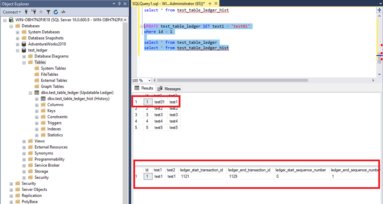This screenshot has height=204, width=383.
Task: Select the Statistics folder
Action: 52,135
